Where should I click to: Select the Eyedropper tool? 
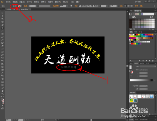click(3, 73)
